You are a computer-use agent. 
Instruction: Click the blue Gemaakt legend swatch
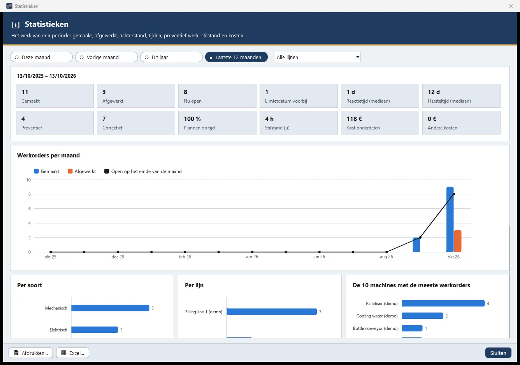(36, 171)
